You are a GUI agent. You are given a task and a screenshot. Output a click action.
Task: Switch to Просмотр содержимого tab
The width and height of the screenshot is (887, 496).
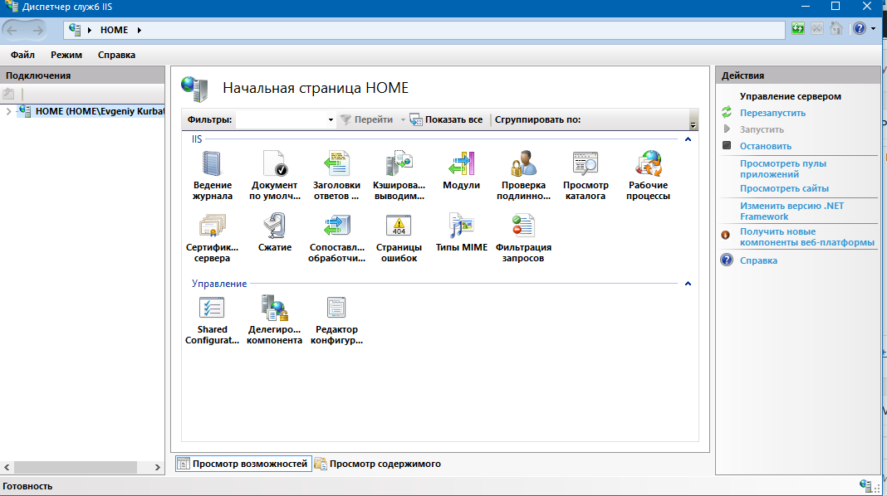[378, 464]
